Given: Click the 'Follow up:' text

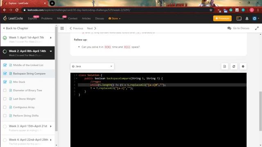Looking at the screenshot, I should (x=81, y=40).
